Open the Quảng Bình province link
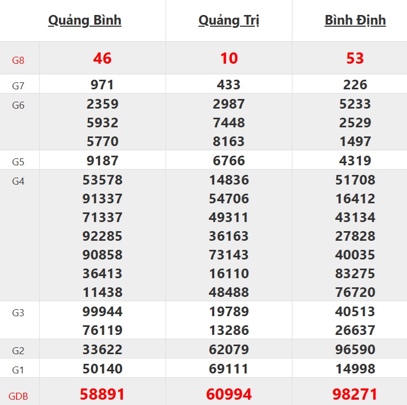The height and width of the screenshot is (405, 407). tap(85, 20)
